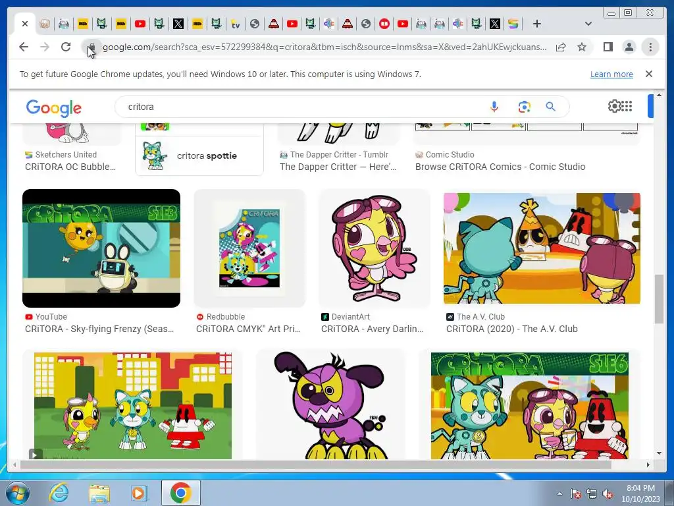Click the forward navigation arrow

point(45,47)
